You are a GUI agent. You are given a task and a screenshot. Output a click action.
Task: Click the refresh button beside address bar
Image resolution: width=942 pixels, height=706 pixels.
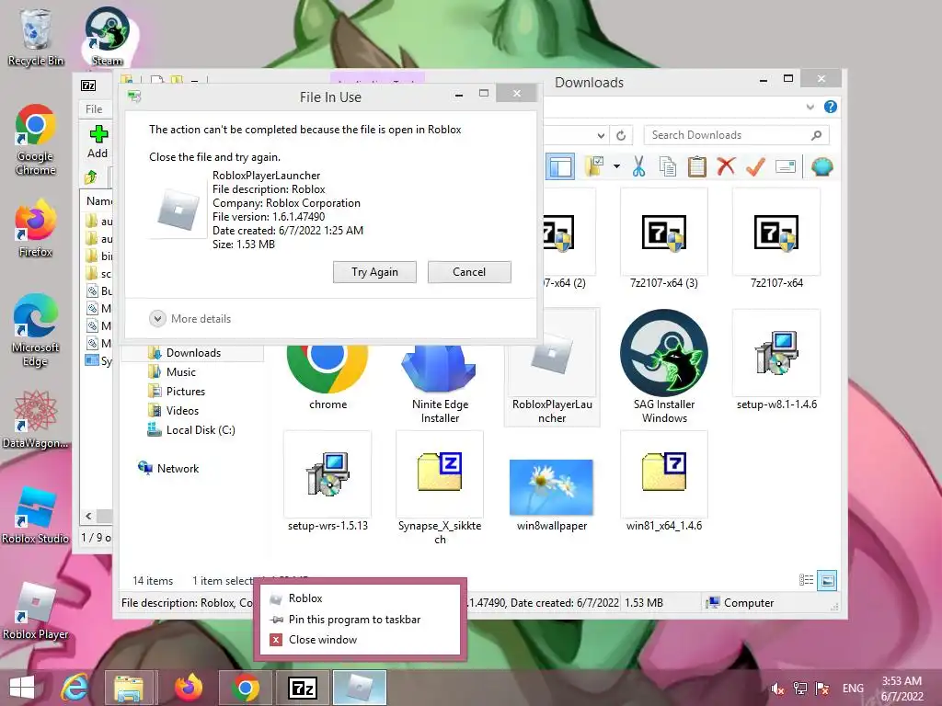click(621, 136)
